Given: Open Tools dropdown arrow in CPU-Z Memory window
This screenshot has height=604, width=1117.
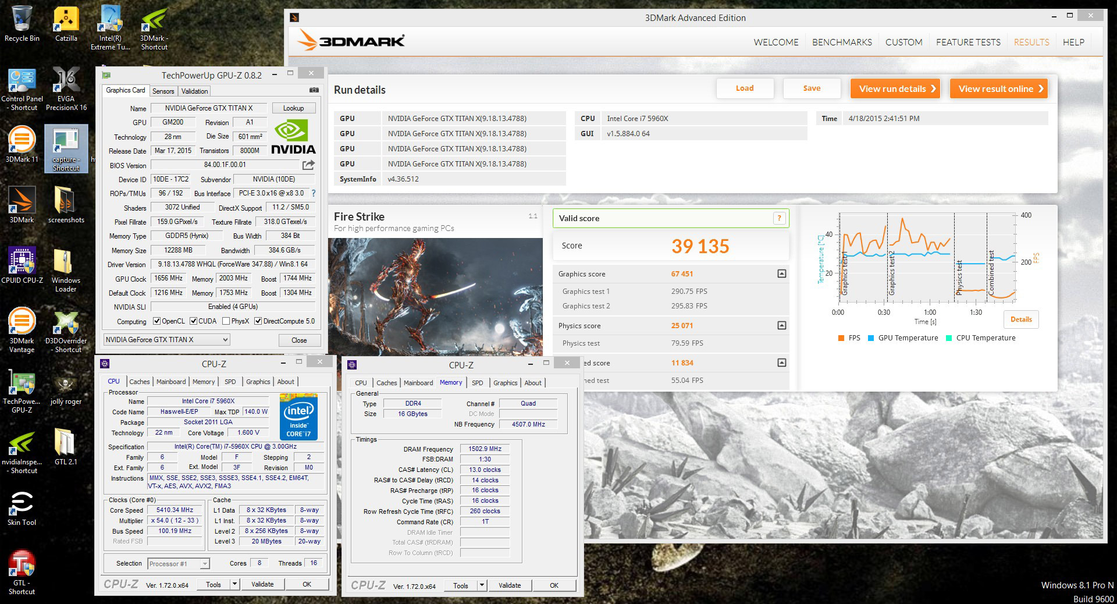Looking at the screenshot, I should [x=482, y=585].
